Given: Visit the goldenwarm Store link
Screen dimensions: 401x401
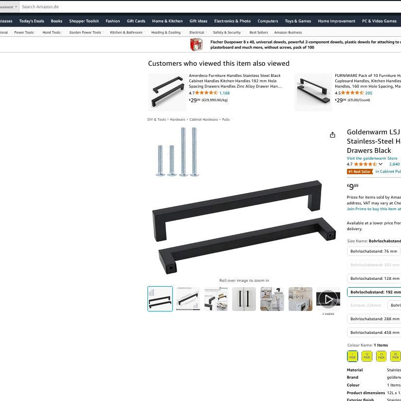Looking at the screenshot, I should click(372, 158).
